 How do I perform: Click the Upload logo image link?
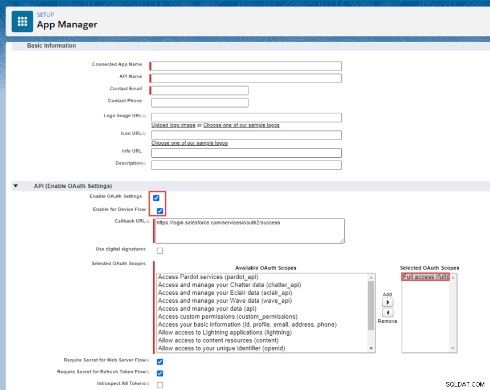(173, 125)
